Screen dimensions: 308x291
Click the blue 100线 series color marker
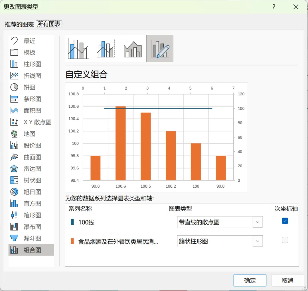click(72, 222)
